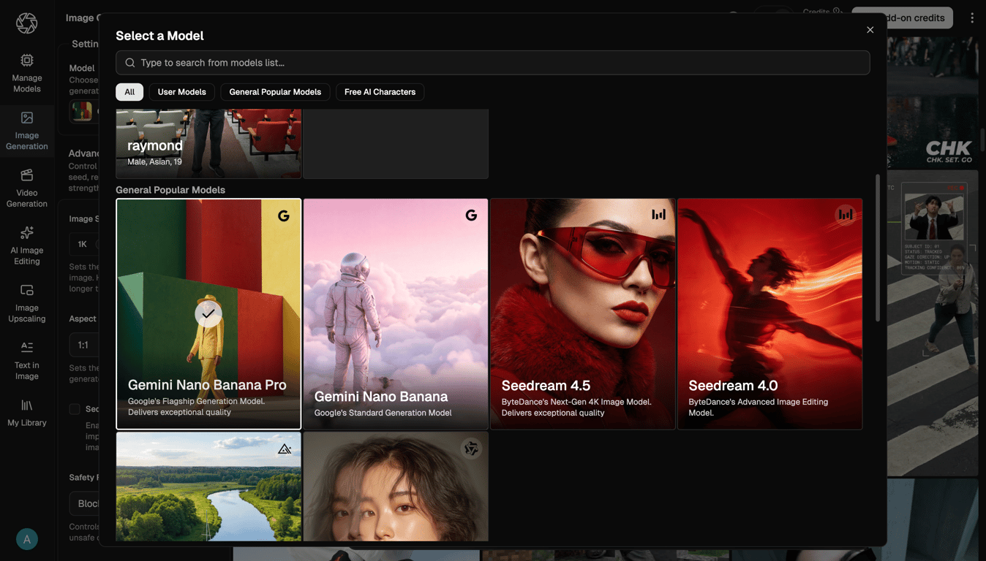986x561 pixels.
Task: Go to Image Generation in the sidebar
Action: (27, 131)
